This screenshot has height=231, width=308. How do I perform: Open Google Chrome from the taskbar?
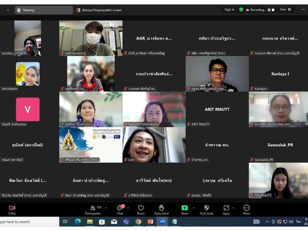tap(138, 222)
